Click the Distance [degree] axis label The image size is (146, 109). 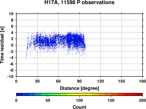coord(79,88)
